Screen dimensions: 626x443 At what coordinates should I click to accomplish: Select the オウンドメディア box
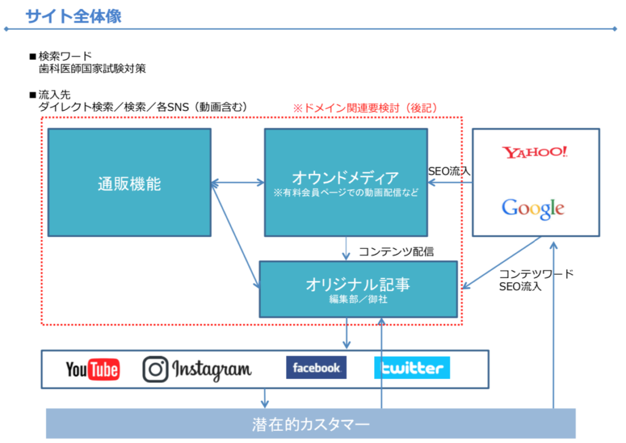point(346,183)
